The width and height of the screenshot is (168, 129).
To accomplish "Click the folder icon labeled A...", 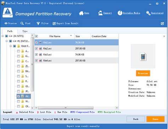I will click(22, 51).
